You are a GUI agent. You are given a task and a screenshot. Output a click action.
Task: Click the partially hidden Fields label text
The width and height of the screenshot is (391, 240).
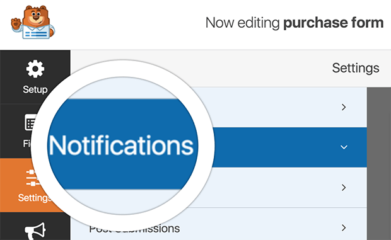tap(26, 143)
